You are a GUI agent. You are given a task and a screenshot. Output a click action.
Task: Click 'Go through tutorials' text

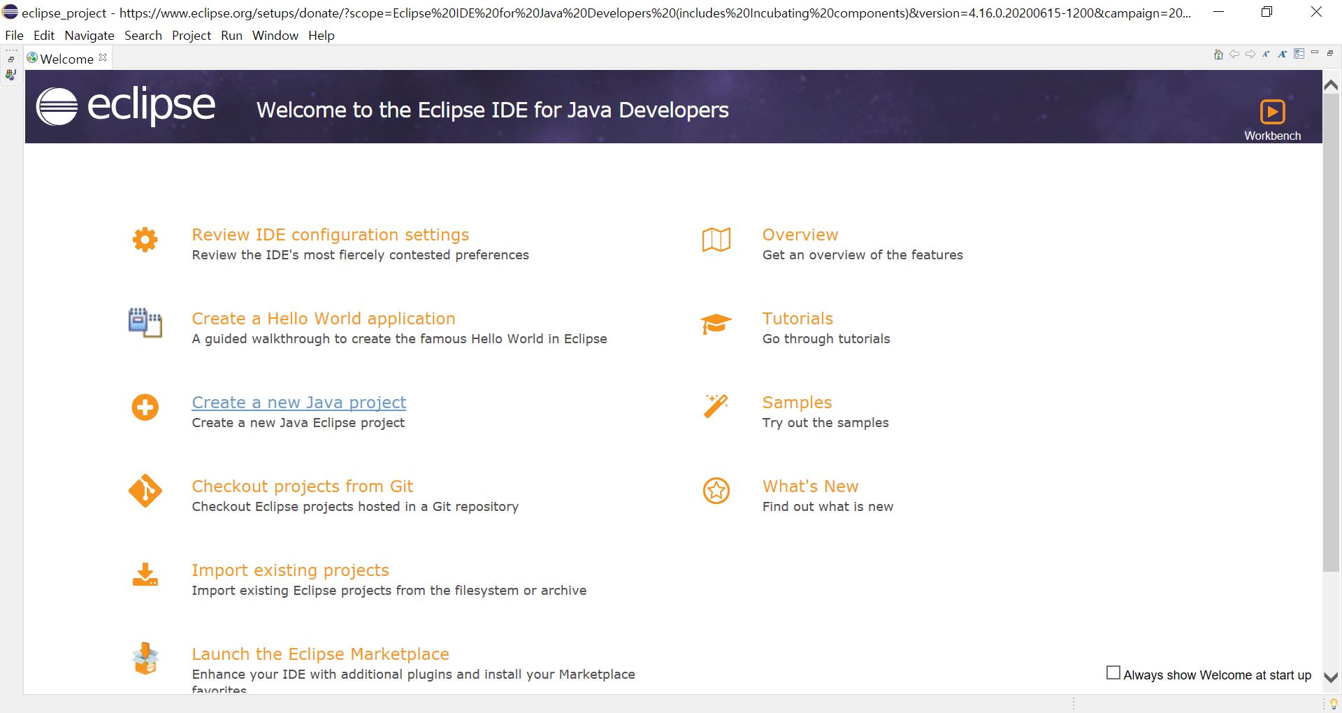point(826,339)
